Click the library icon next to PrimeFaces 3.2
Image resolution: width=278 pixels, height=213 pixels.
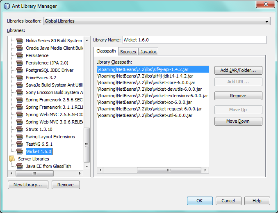coord(20,78)
